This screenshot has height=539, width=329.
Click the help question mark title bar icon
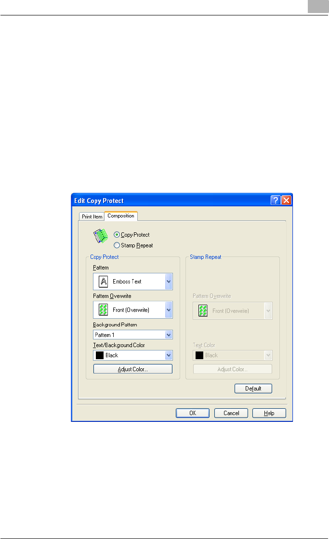point(276,200)
